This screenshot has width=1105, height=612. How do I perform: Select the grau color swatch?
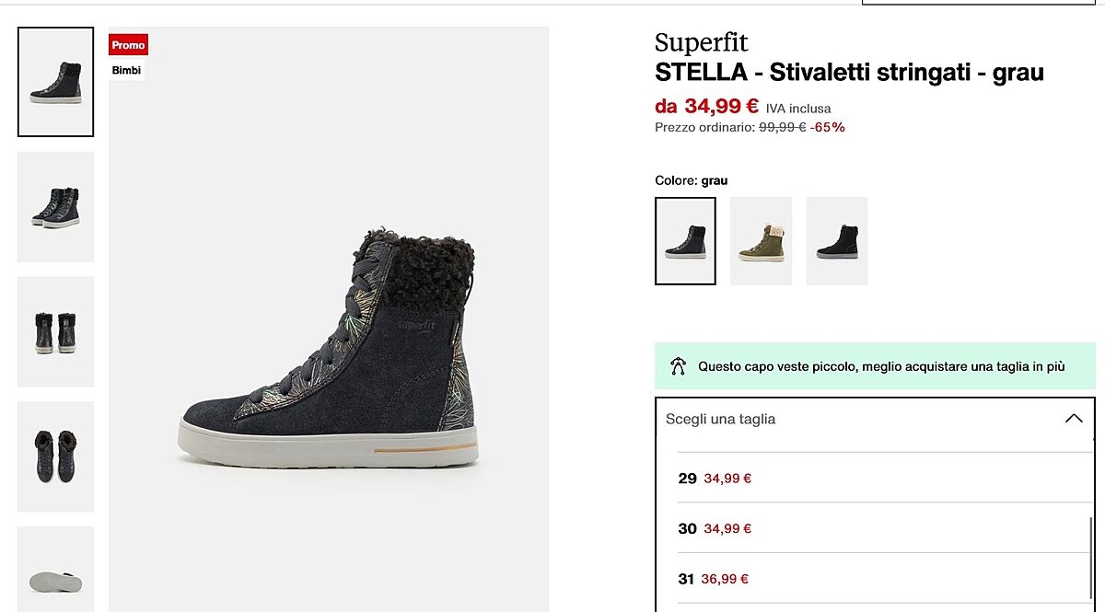[x=685, y=241]
